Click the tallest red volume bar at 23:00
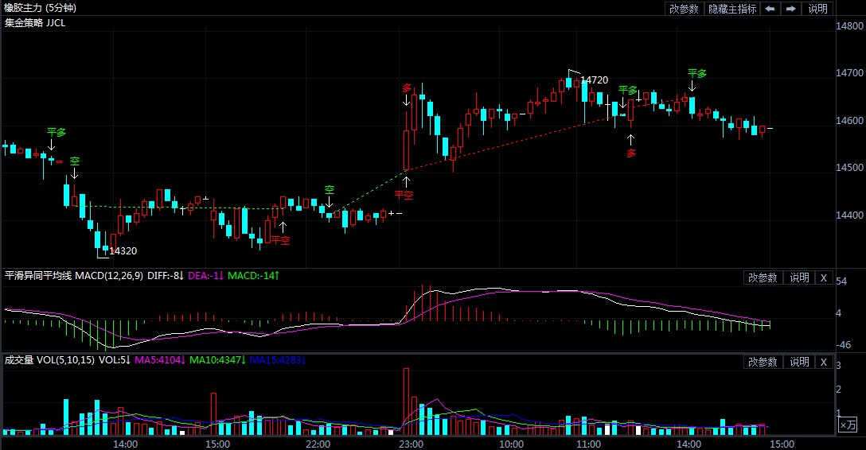Image resolution: width=866 pixels, height=450 pixels. pyautogui.click(x=407, y=401)
